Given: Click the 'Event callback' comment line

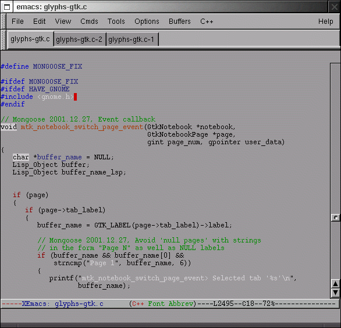Looking at the screenshot, I should point(78,119).
